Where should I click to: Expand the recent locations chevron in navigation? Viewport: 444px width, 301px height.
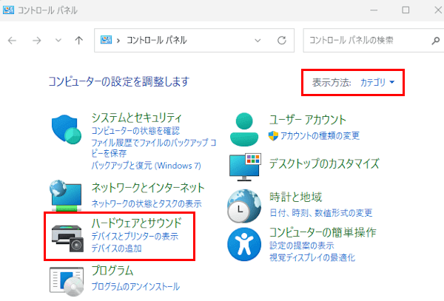click(59, 40)
